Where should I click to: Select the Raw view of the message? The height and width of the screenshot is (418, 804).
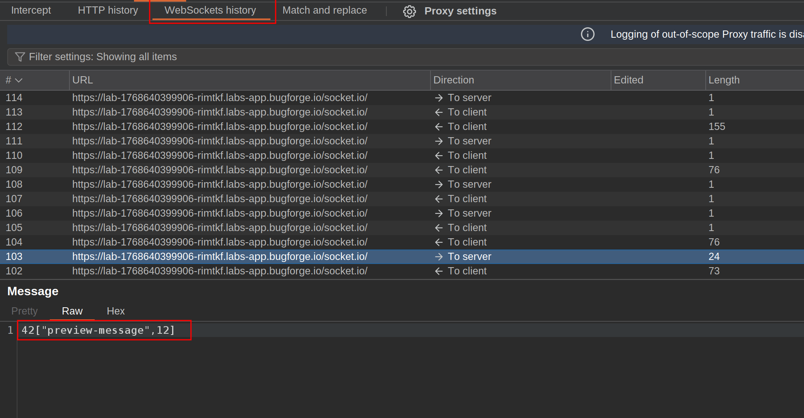point(72,310)
